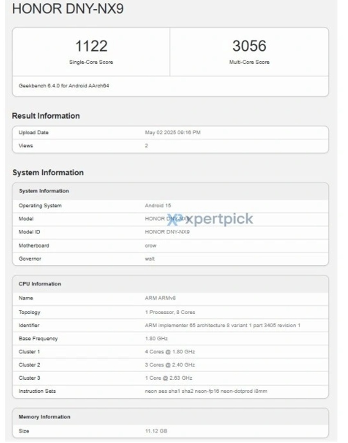Viewport: 348px width, 443px height.
Task: Click the Base Frequency label
Action: click(38, 339)
